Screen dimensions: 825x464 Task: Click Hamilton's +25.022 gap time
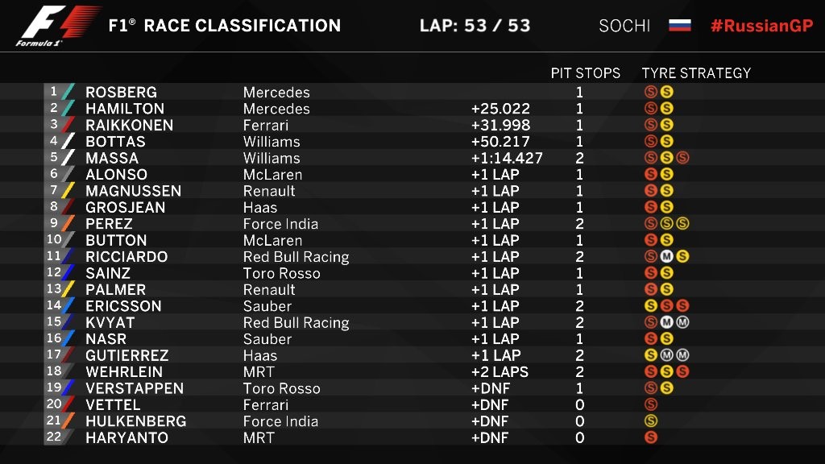[x=500, y=109]
